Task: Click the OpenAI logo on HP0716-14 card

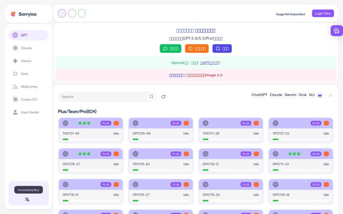Action: click(x=65, y=185)
